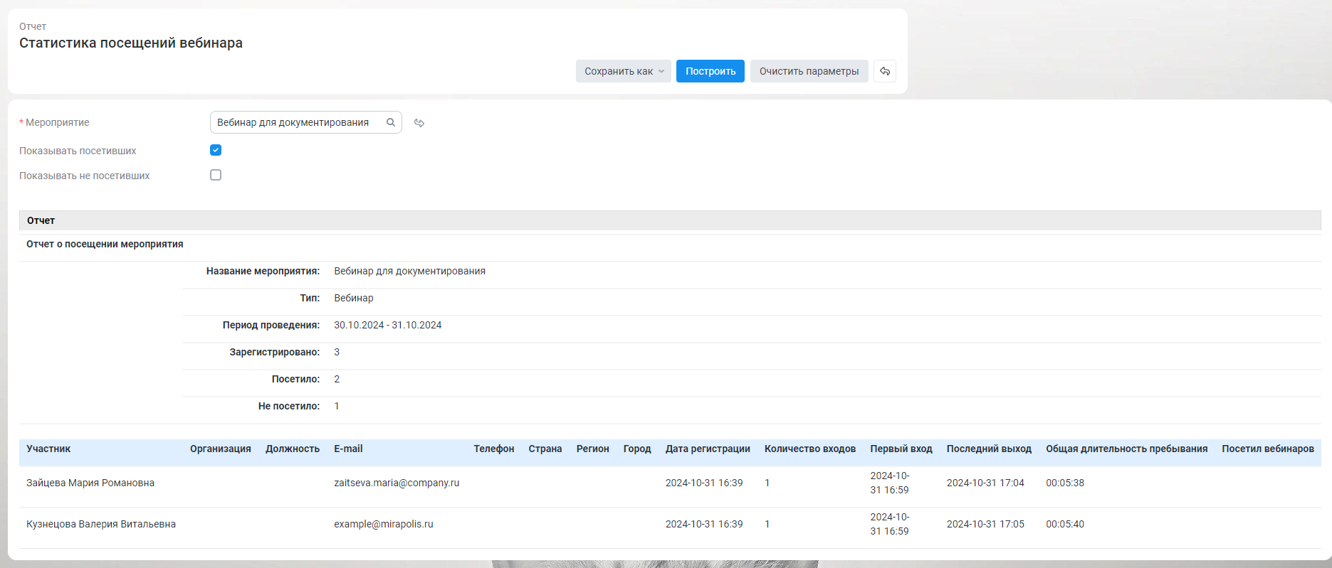
Task: Click the Город column header
Action: pyautogui.click(x=637, y=449)
